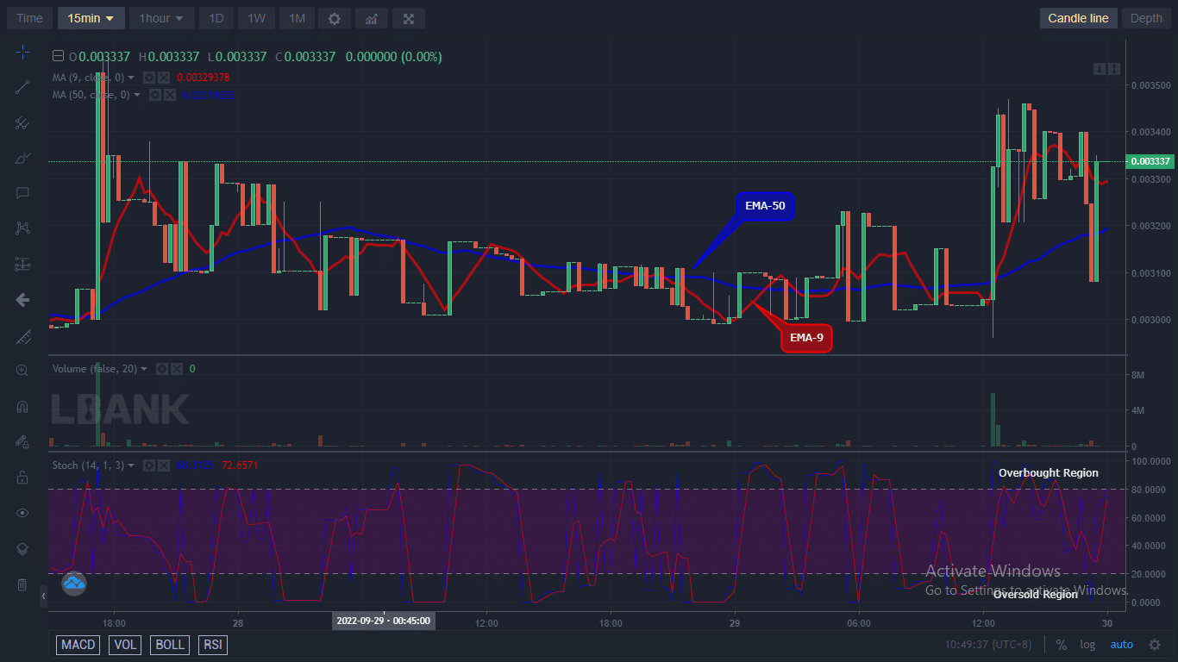
Task: Remove the Volume indicator
Action: (177, 369)
